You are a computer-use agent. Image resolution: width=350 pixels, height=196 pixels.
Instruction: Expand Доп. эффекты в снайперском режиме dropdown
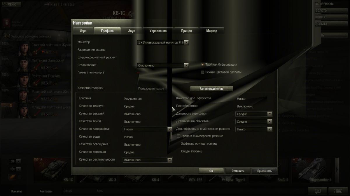tap(254, 129)
